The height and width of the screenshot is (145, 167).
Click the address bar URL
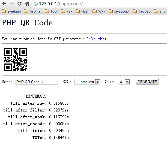[63, 4]
